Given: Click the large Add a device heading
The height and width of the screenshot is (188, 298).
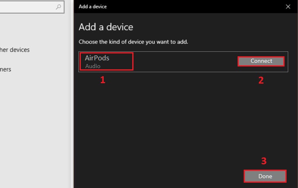Looking at the screenshot, I should (x=106, y=27).
